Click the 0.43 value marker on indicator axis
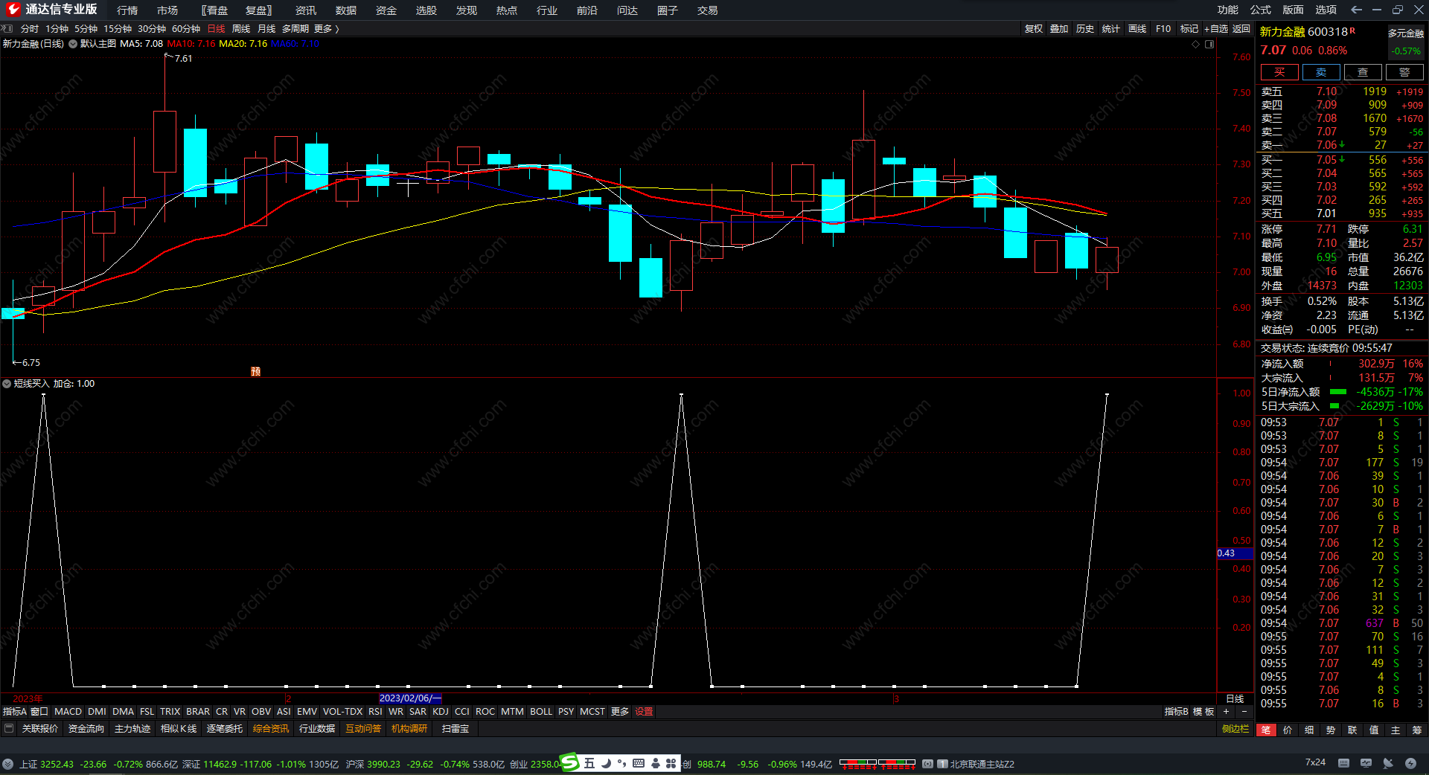The height and width of the screenshot is (775, 1429). 1235,553
